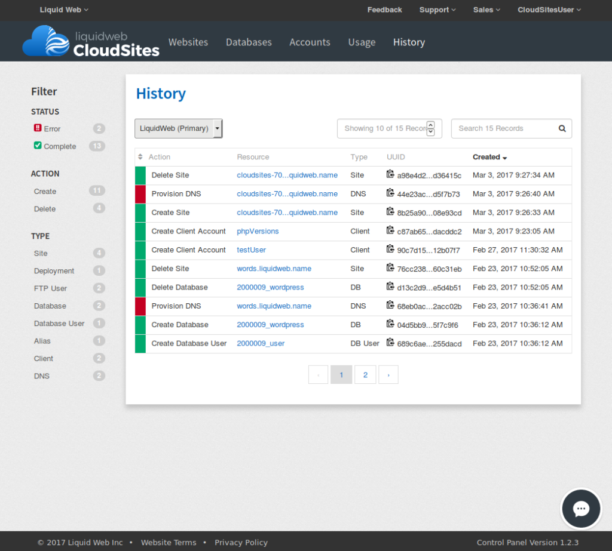Copy UUID 44e23ac...d5f7b73 clipboard icon
This screenshot has height=551, width=612.
pyautogui.click(x=390, y=193)
